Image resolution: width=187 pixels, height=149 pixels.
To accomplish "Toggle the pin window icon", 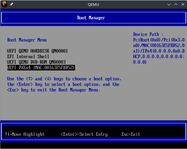I will pos(11,4).
